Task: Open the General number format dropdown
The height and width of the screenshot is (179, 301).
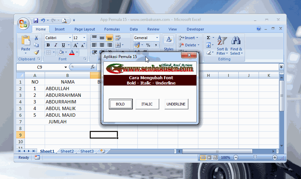Action: [x=157, y=38]
